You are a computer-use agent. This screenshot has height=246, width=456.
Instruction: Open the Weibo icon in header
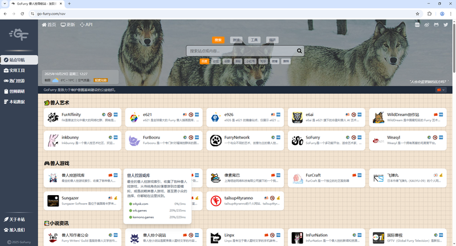(426, 25)
